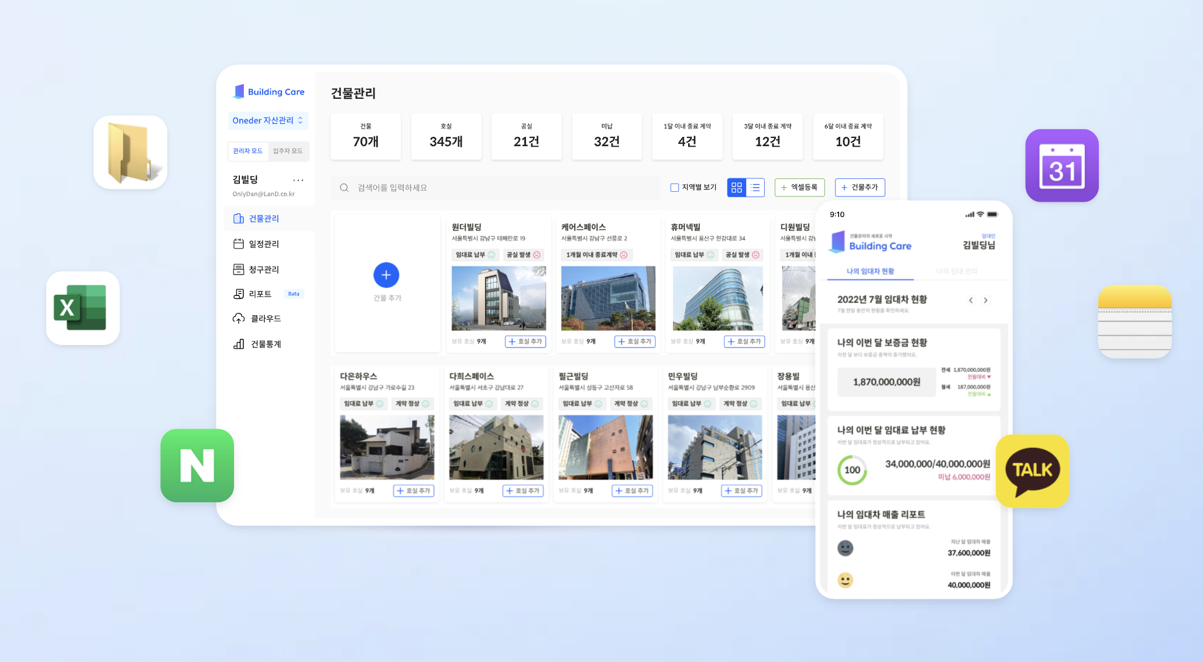Click the blue plus 건물 추가 circle
Screen dimensions: 1203x662
[386, 275]
